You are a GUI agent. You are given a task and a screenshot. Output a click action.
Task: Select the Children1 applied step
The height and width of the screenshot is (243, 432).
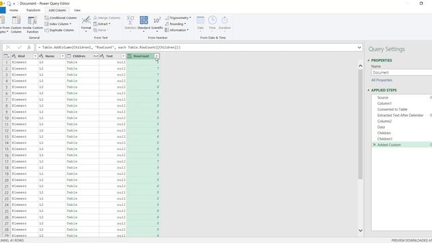[x=385, y=139]
